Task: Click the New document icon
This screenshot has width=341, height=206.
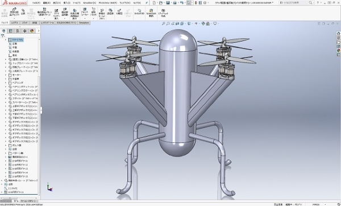Action: pos(154,3)
